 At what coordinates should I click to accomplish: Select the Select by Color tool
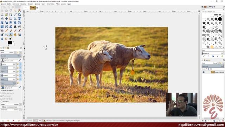coord(19,11)
